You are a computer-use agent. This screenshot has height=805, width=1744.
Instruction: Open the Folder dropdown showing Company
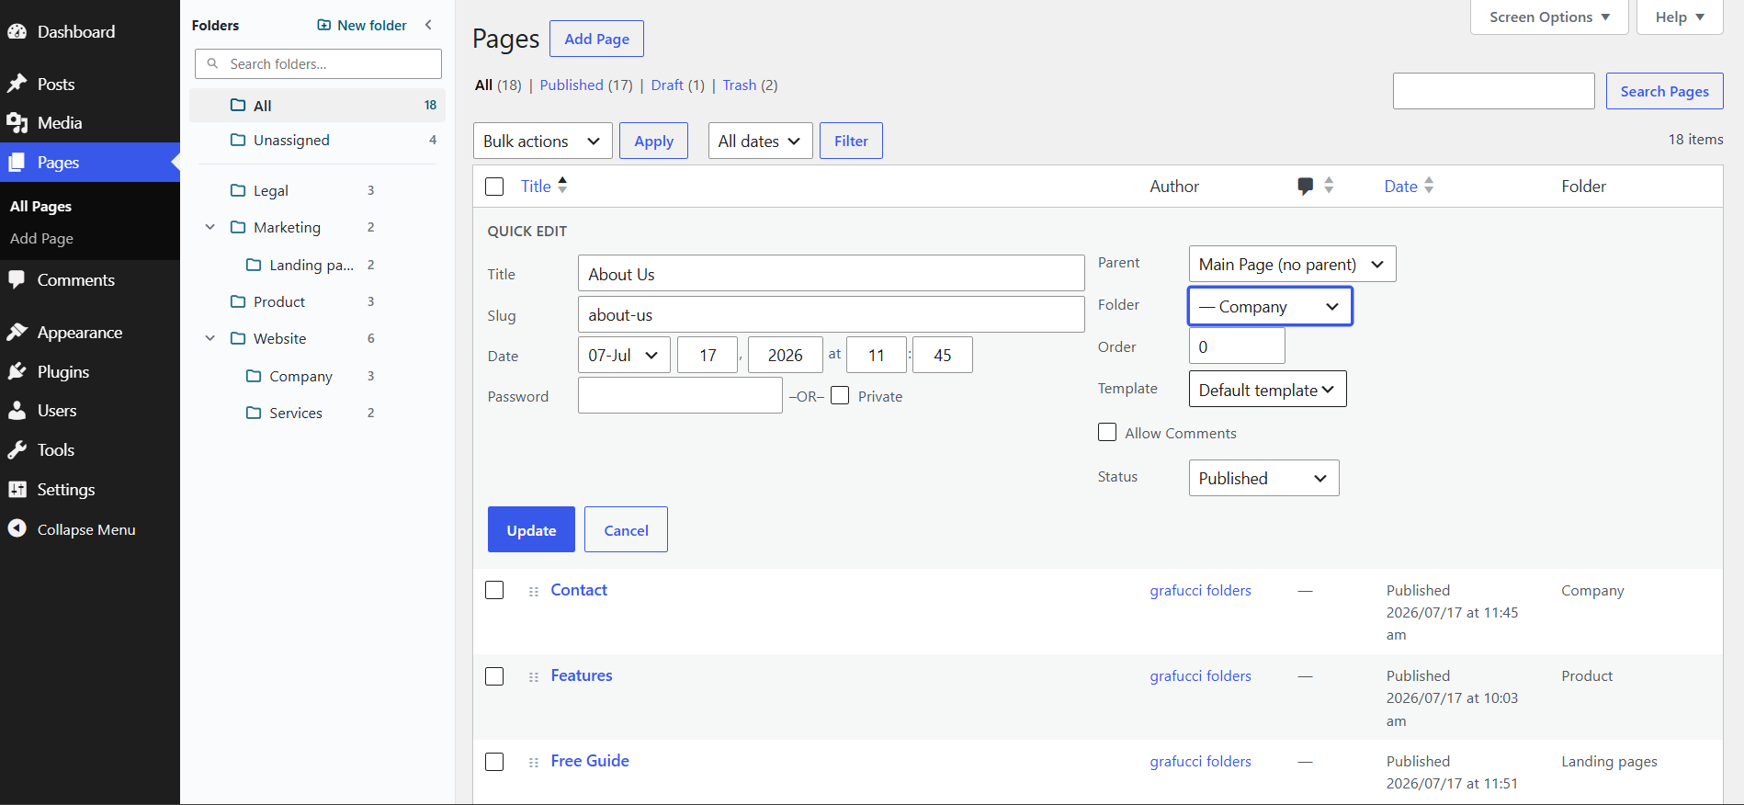point(1270,306)
